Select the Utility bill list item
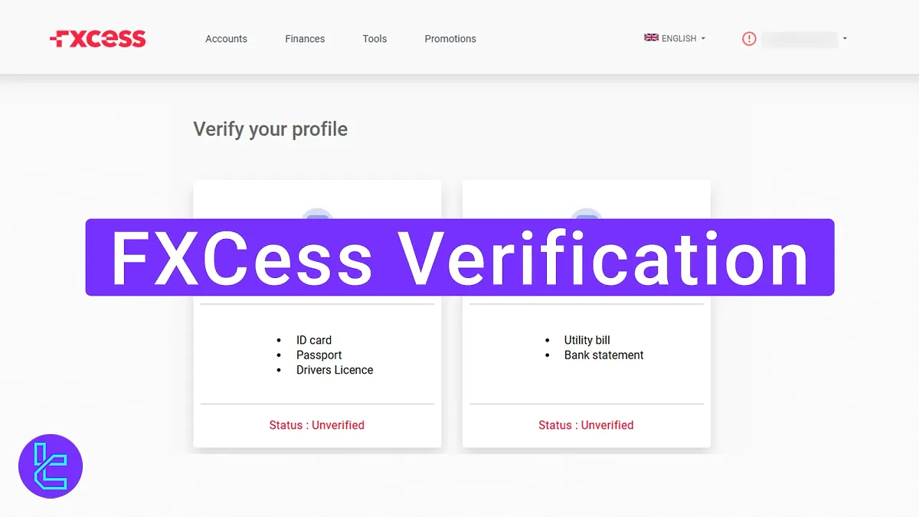 click(587, 340)
